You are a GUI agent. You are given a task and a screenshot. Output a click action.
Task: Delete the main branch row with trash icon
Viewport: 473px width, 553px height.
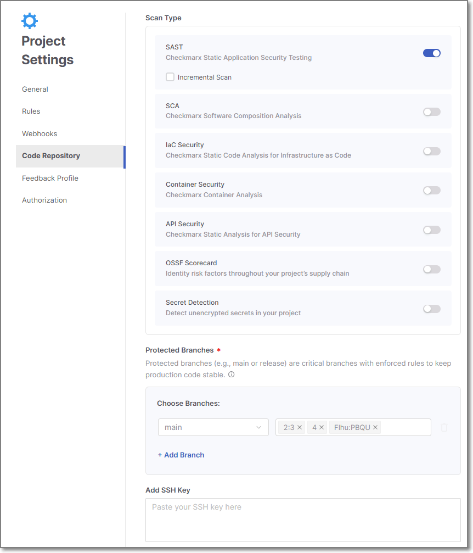coord(444,427)
